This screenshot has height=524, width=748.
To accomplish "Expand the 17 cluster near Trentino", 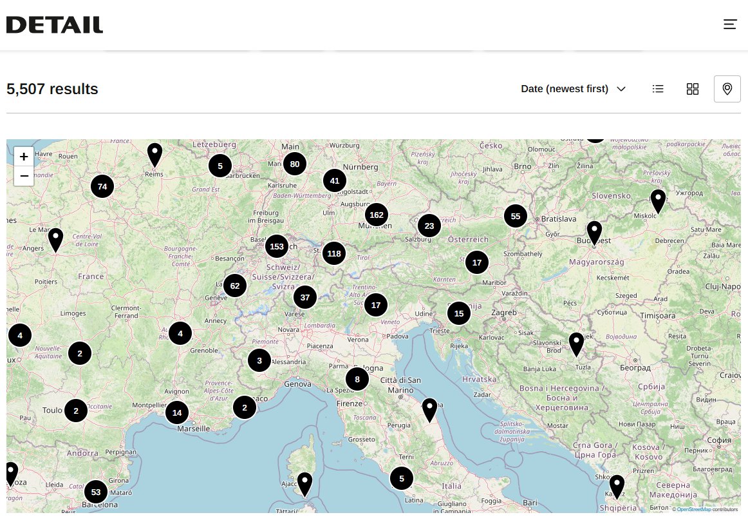I will (376, 305).
